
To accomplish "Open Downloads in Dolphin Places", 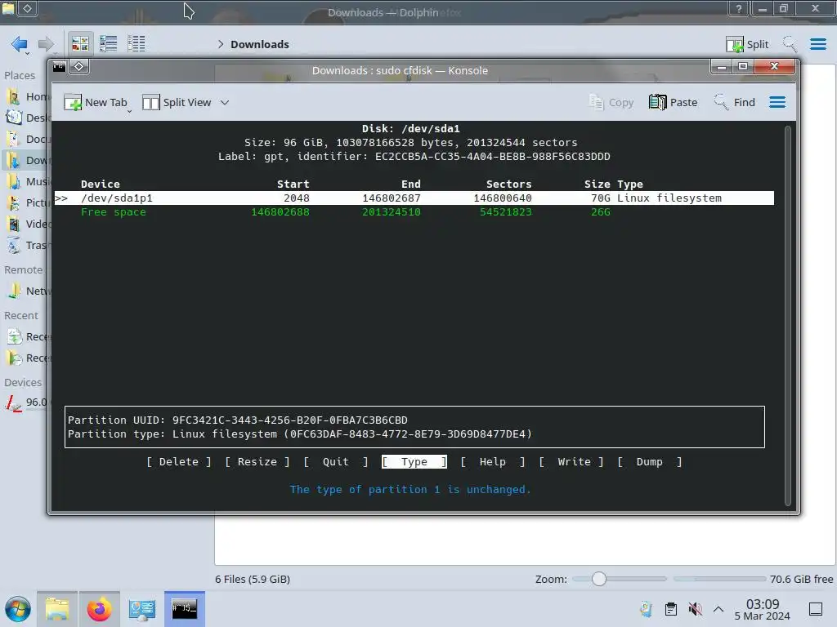I will coord(28,161).
